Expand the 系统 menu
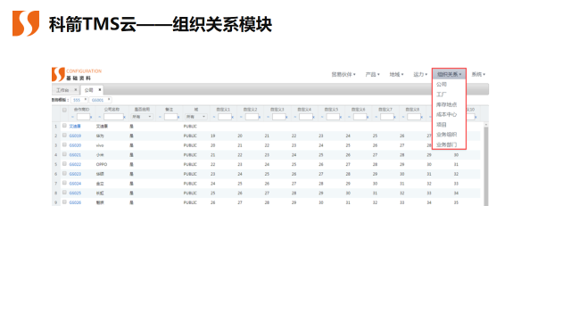This screenshot has height=321, width=571. point(478,74)
